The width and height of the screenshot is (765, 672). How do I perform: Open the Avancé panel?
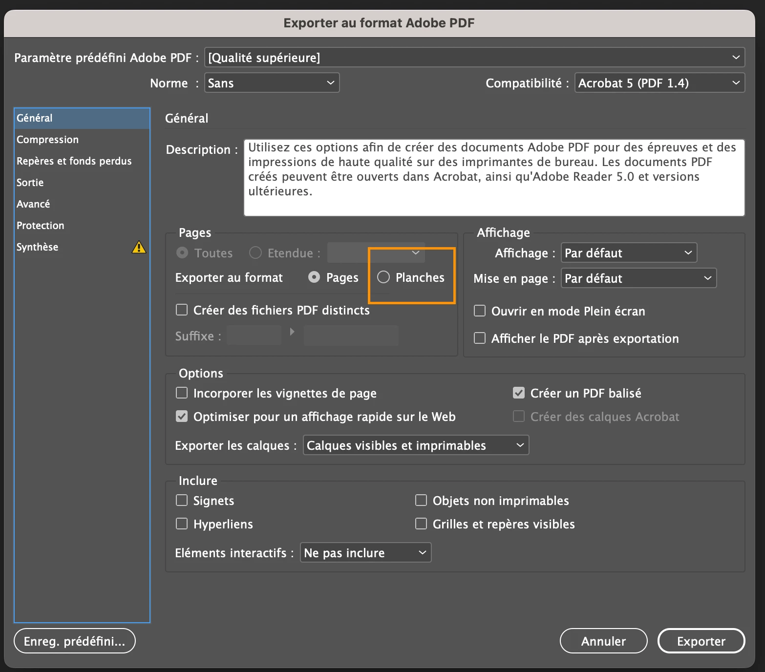(x=82, y=204)
